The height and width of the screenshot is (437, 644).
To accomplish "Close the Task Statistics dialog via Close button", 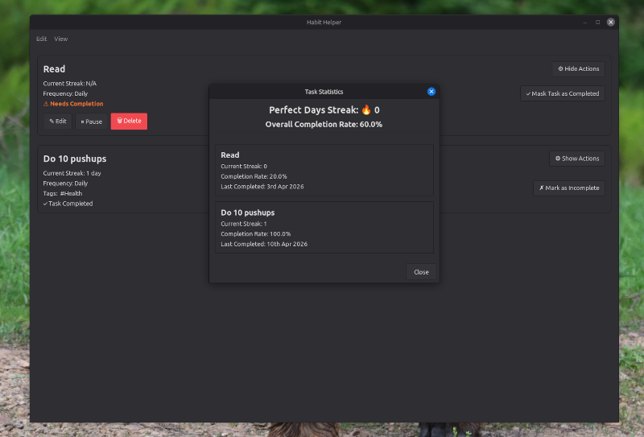I will tap(421, 272).
